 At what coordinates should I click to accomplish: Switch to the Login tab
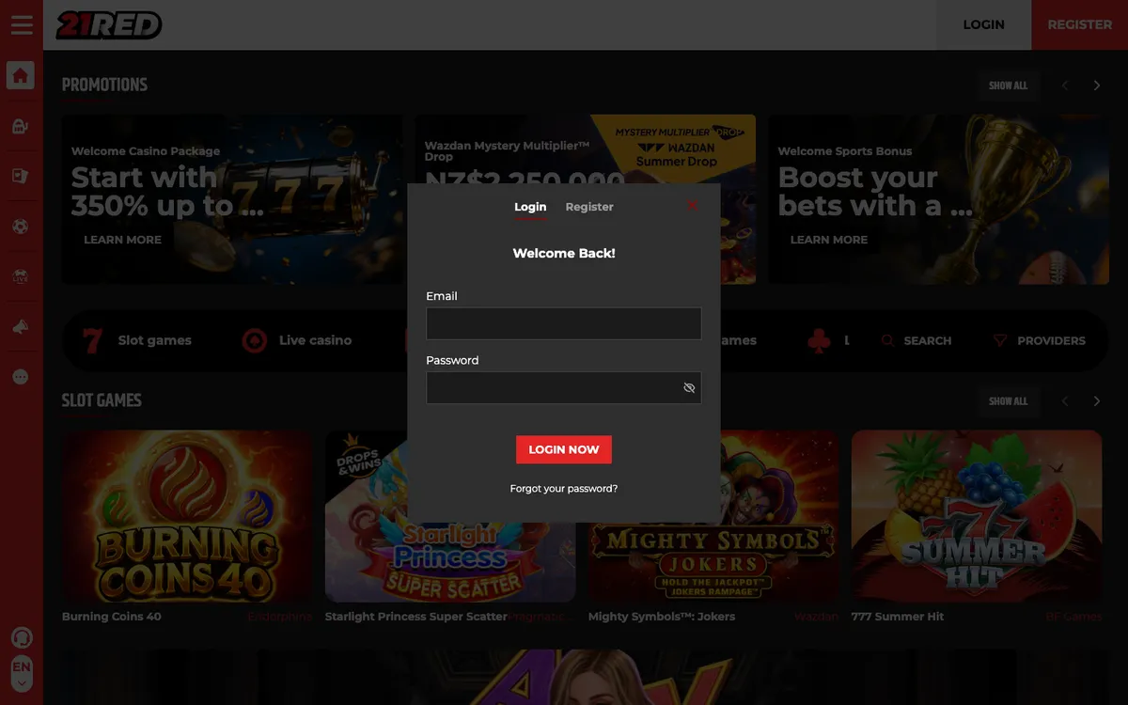tap(530, 207)
